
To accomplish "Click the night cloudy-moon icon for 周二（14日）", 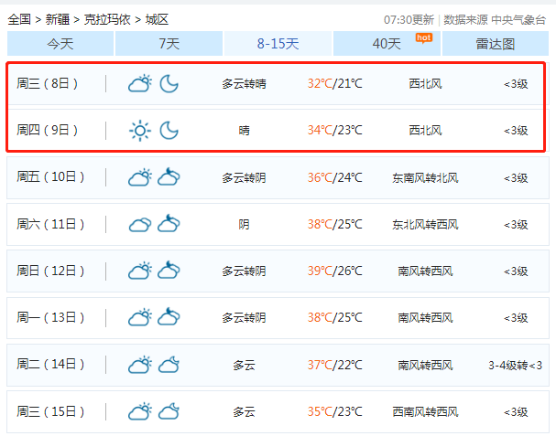I will [169, 365].
